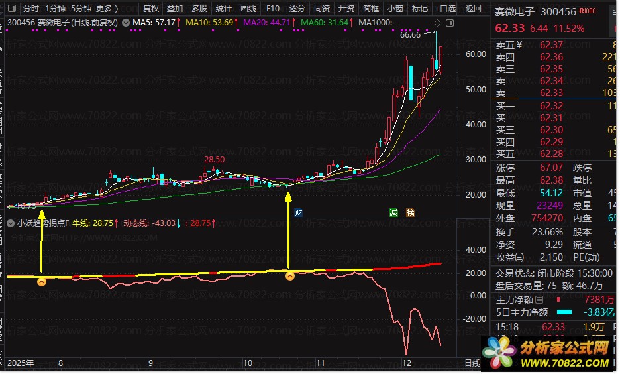Click the 统计 statistics button
This screenshot has height=374, width=620.
[x=223, y=8]
